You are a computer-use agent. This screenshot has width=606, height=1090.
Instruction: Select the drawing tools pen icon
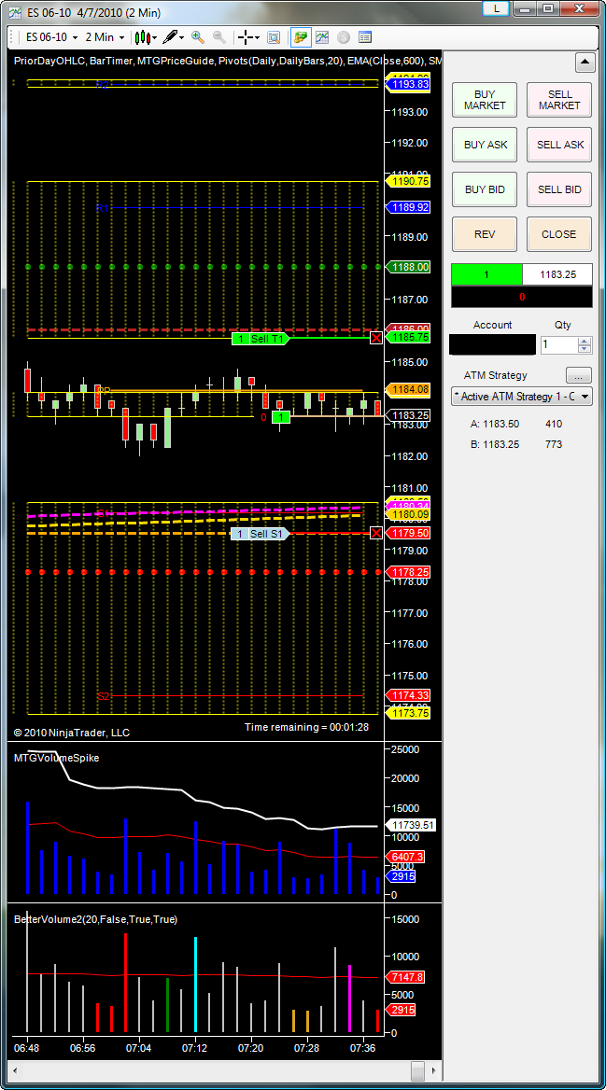170,36
